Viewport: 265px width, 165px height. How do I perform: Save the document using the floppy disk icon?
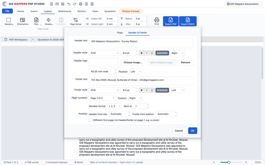click(x=63, y=4)
